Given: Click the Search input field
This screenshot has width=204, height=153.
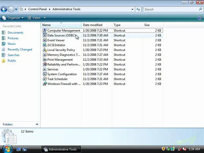Looking at the screenshot, I should click(171, 9).
